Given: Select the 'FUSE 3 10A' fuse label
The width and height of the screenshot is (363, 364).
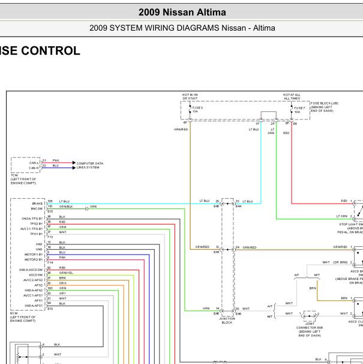Looking at the screenshot, I should 197,109.
